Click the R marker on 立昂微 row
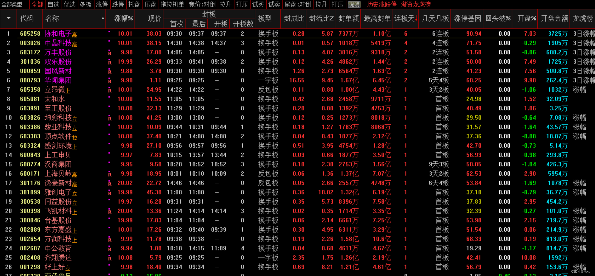Image resolution: width=595 pixels, height=276 pixels. click(x=110, y=90)
